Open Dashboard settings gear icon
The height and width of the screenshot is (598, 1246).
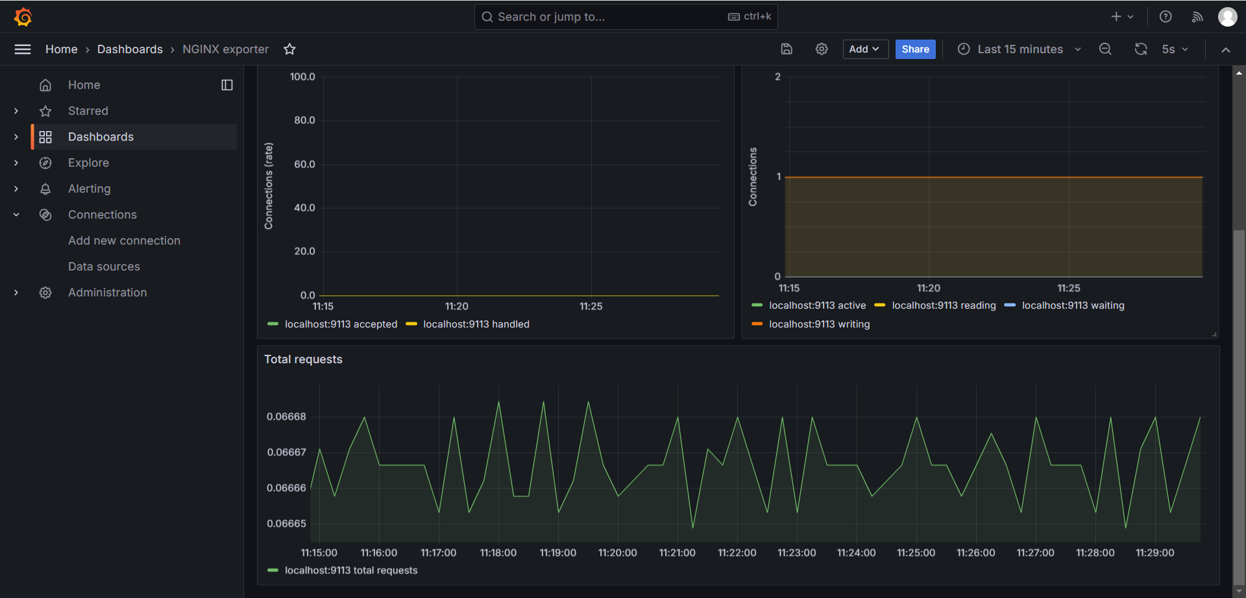[822, 49]
